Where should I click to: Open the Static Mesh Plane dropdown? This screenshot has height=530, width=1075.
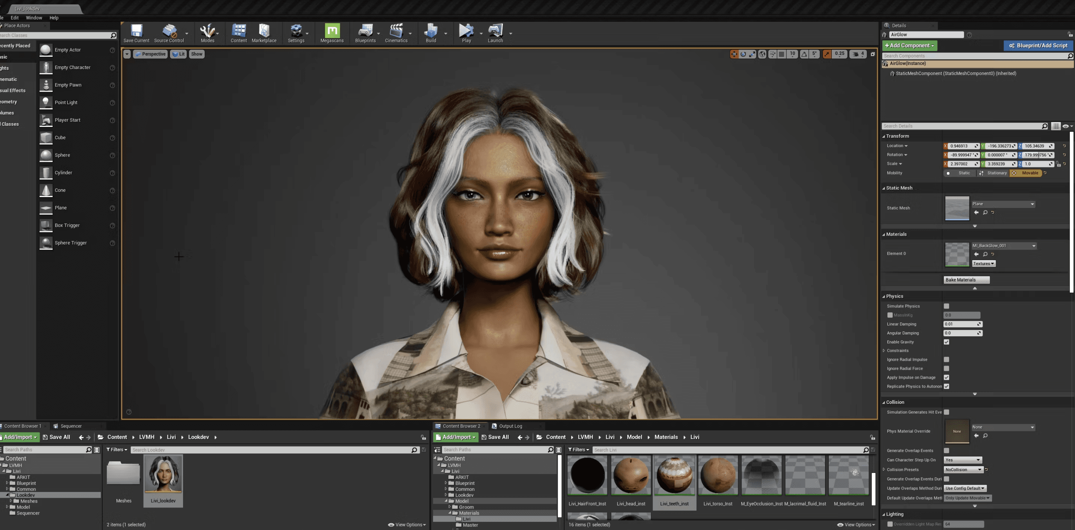1003,204
